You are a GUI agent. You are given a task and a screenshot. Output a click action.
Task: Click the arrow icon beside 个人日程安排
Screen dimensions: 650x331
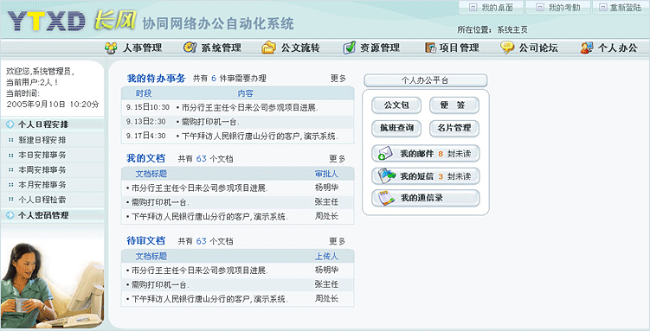pyautogui.click(x=10, y=124)
